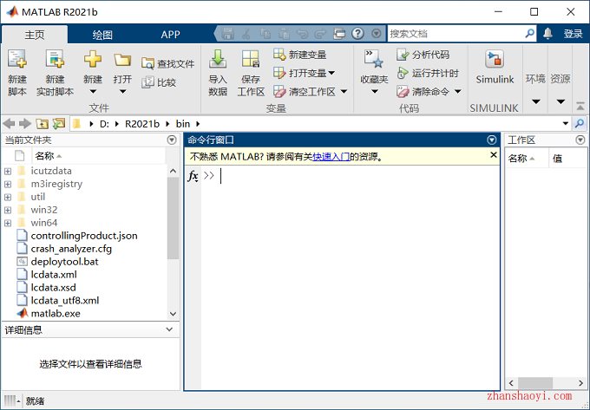Click the Switch windows icon
This screenshot has width=590, height=410.
[339, 34]
